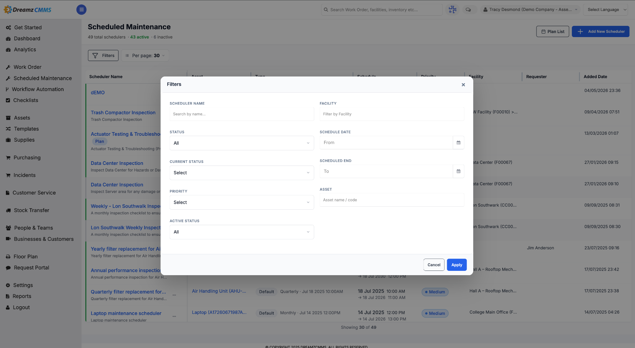This screenshot has height=348, width=635.
Task: Open the Select Language dropdown
Action: (606, 10)
